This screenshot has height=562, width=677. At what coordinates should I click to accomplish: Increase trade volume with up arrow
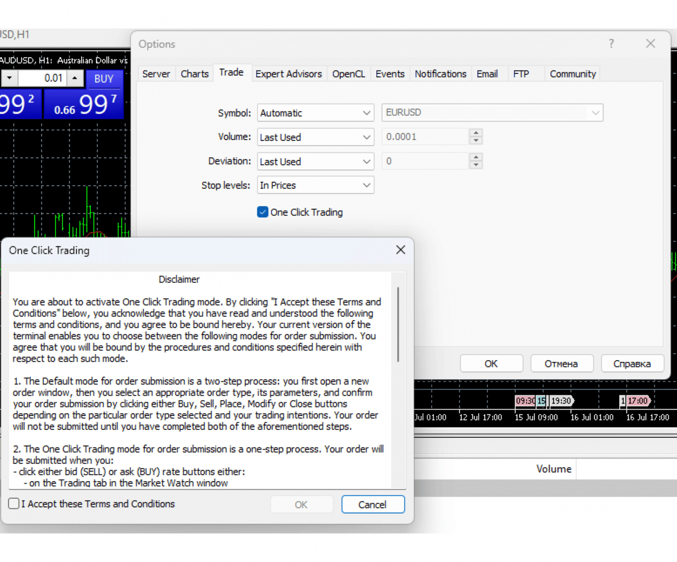click(x=74, y=78)
